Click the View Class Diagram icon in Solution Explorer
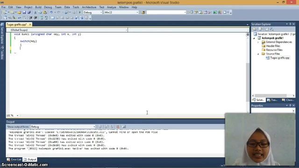The image size is (299, 168). tap(272, 29)
